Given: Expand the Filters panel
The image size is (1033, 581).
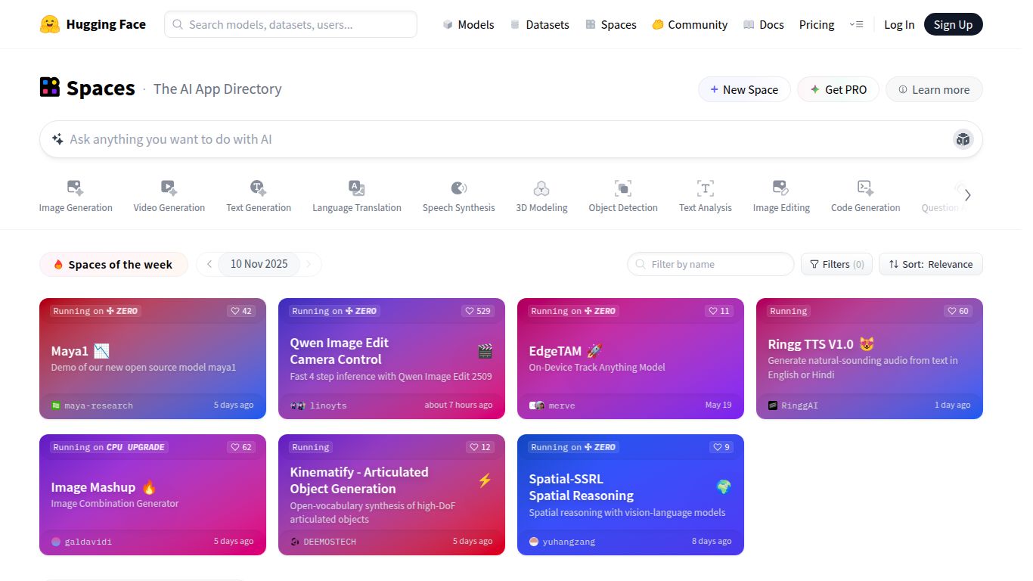Looking at the screenshot, I should (836, 264).
